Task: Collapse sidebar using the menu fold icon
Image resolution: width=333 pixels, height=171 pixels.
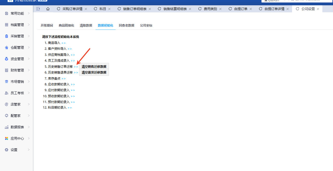Action: [38, 9]
